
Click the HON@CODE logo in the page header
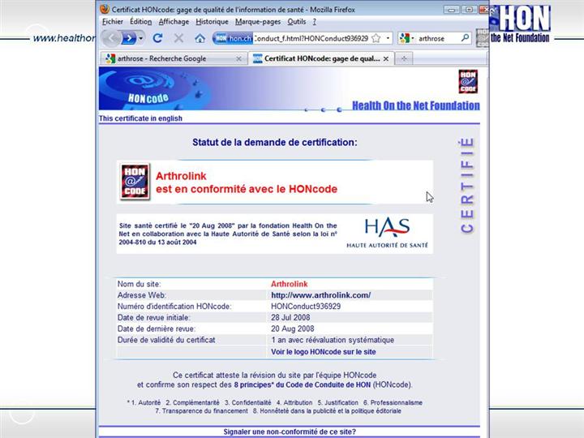tap(467, 81)
